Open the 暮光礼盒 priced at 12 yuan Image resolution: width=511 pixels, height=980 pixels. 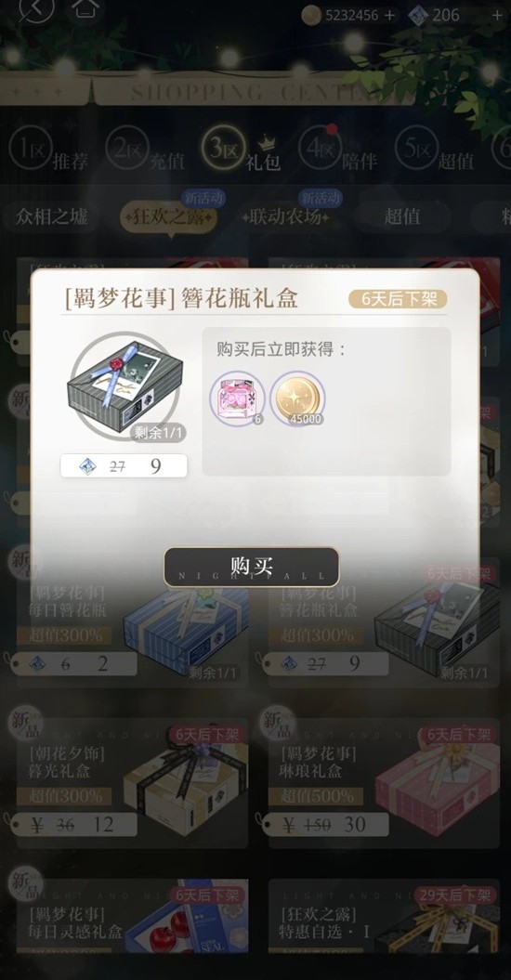pos(133,782)
